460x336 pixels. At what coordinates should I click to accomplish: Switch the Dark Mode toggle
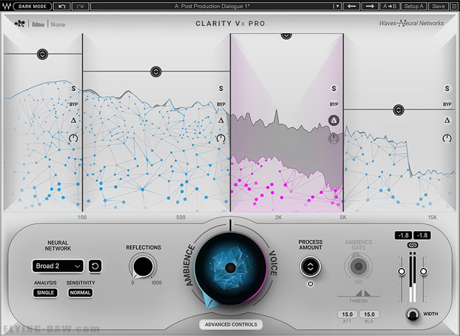point(33,6)
